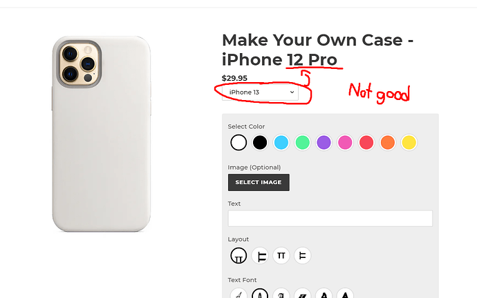The height and width of the screenshot is (298, 477).
Task: Select the bottom-text layout option with dark ring
Action: click(x=238, y=256)
